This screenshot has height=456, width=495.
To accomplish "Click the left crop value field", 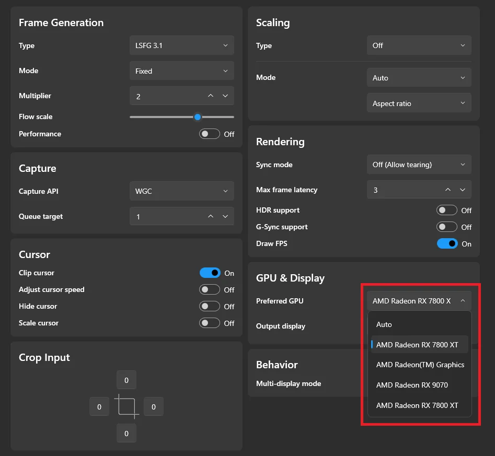I will (x=99, y=406).
